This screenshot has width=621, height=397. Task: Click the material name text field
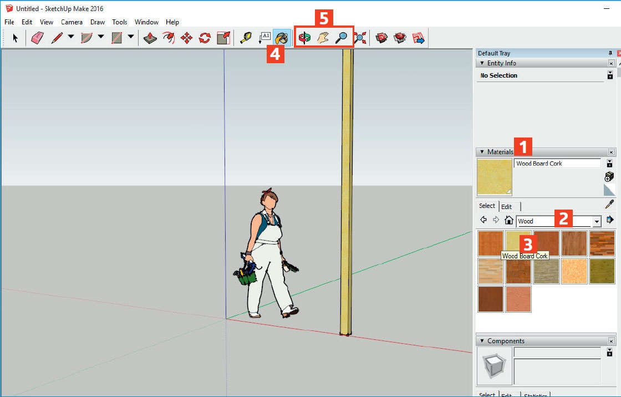click(557, 164)
